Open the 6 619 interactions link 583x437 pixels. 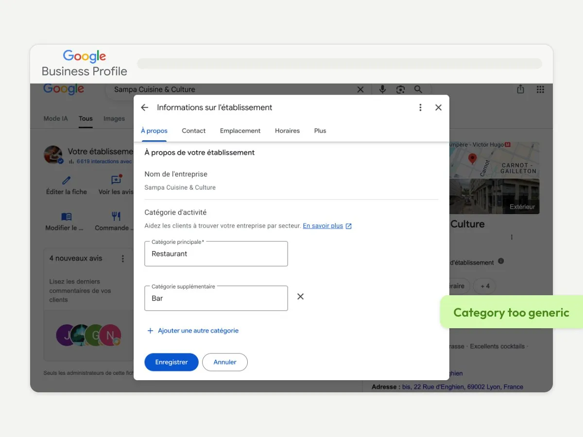coord(104,162)
